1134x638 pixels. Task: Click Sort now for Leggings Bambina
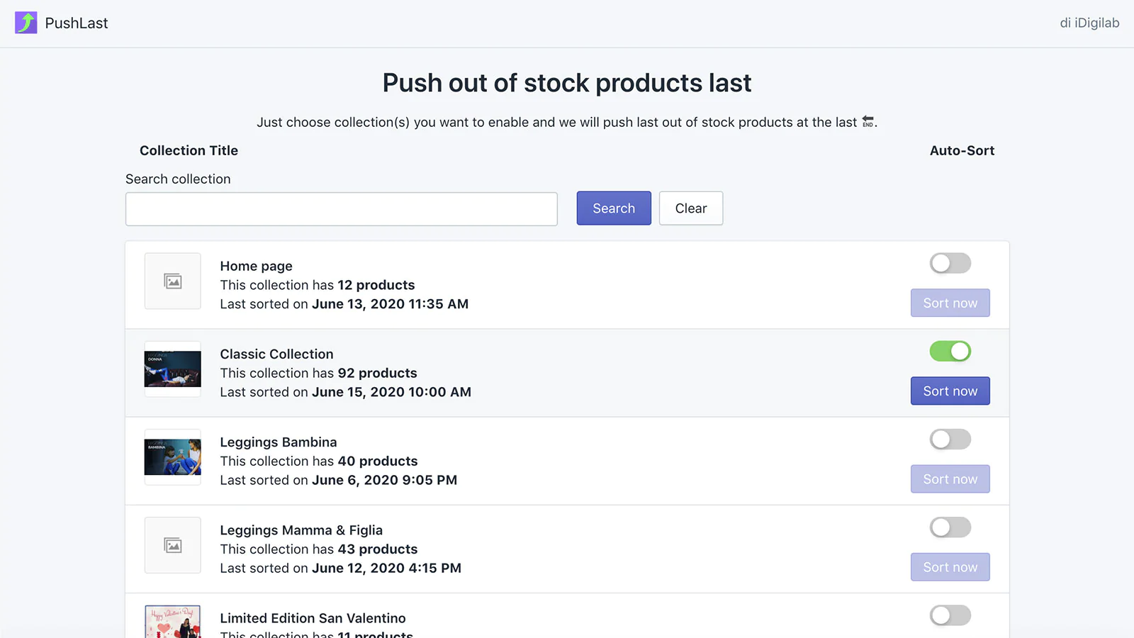point(950,479)
